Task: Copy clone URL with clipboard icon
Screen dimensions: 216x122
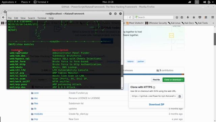Action: tap(180, 96)
